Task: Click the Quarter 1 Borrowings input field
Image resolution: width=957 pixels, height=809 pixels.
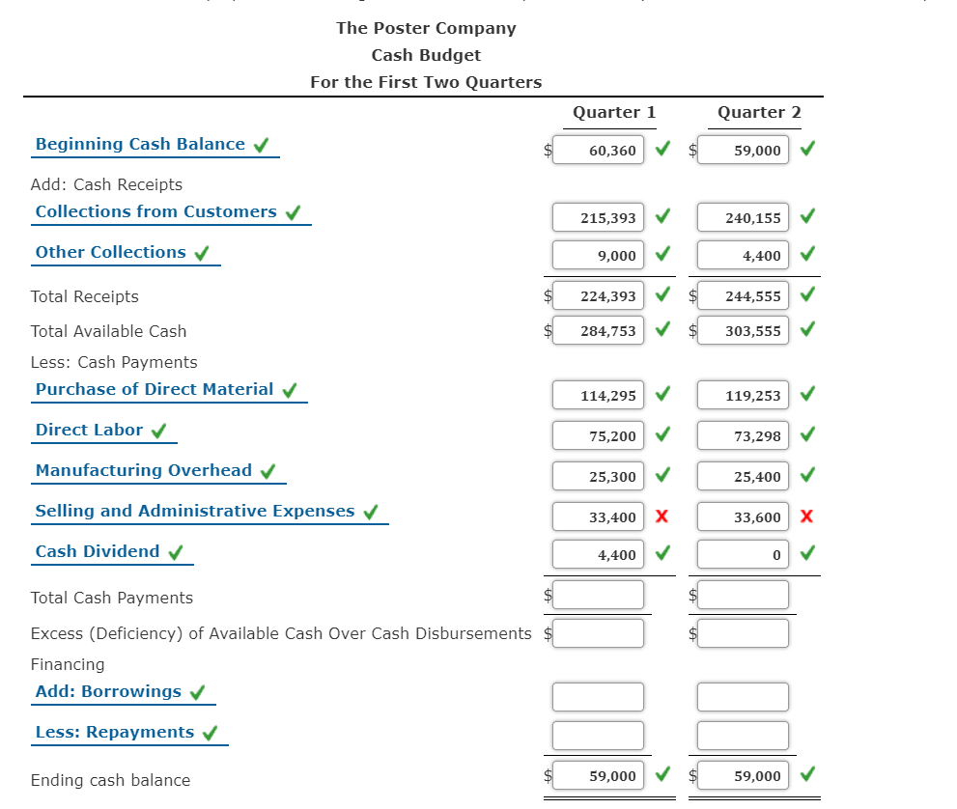Action: [x=597, y=696]
